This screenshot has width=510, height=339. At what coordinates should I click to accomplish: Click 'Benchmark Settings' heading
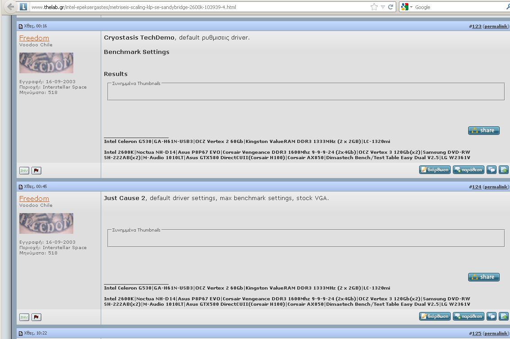coord(137,52)
